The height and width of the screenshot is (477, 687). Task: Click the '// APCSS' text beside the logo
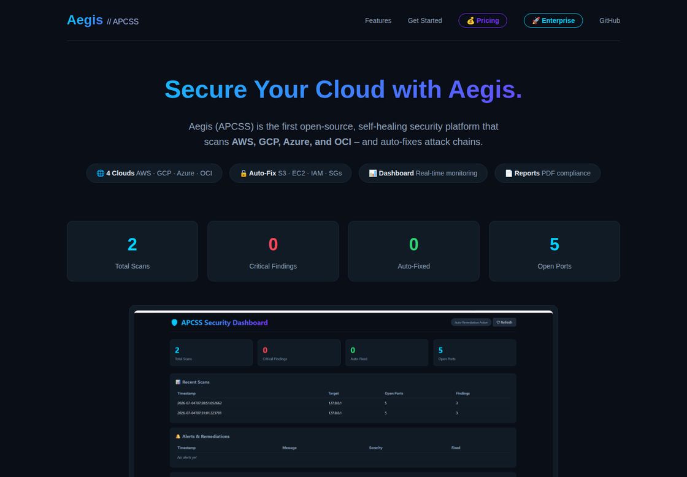click(123, 21)
